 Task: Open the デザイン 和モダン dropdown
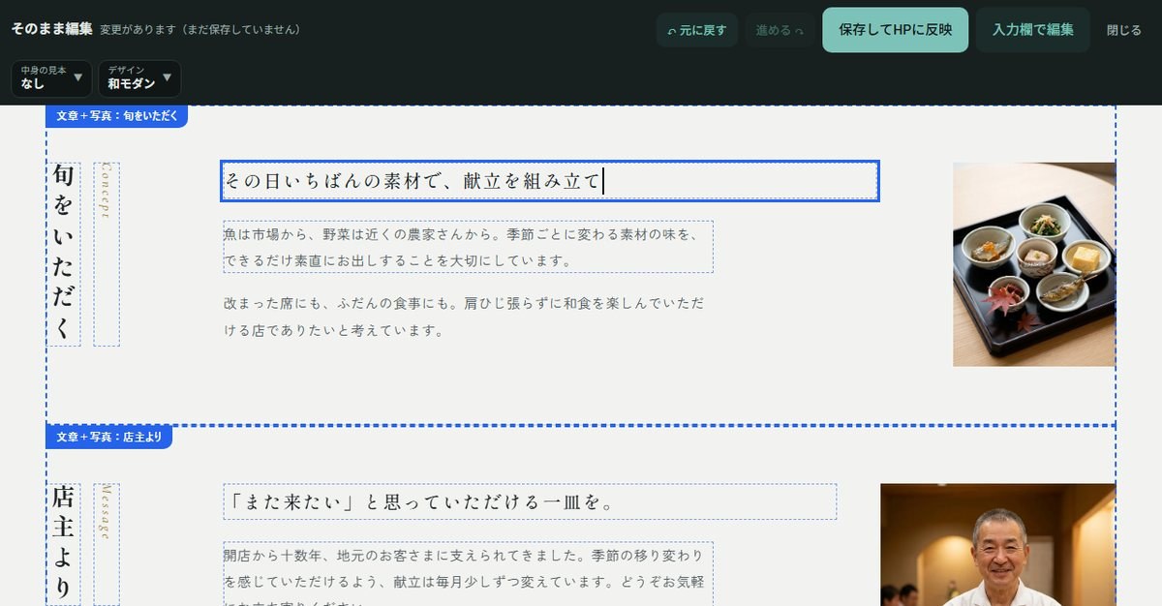click(139, 78)
